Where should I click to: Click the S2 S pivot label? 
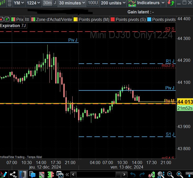[x=170, y=29]
